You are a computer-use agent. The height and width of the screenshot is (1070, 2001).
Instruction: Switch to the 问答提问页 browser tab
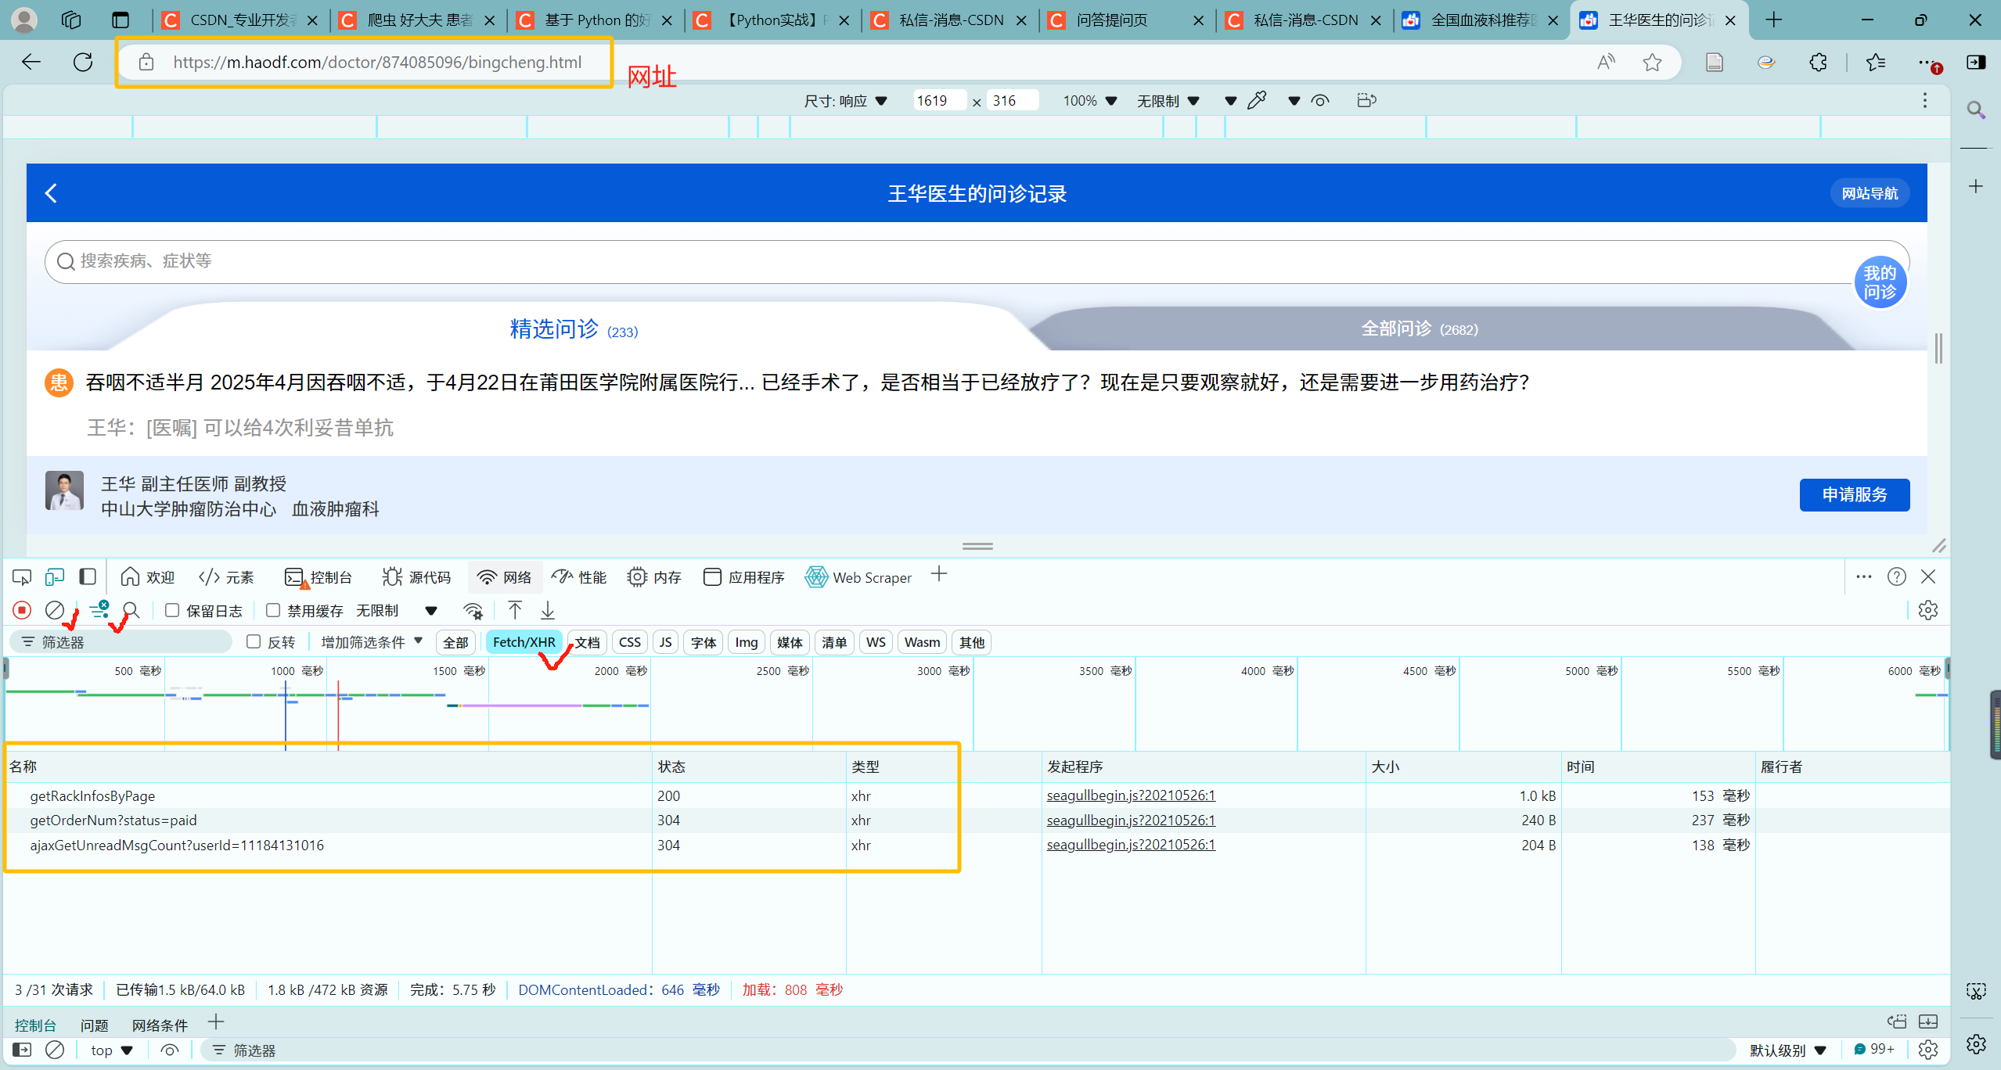pyautogui.click(x=1125, y=20)
